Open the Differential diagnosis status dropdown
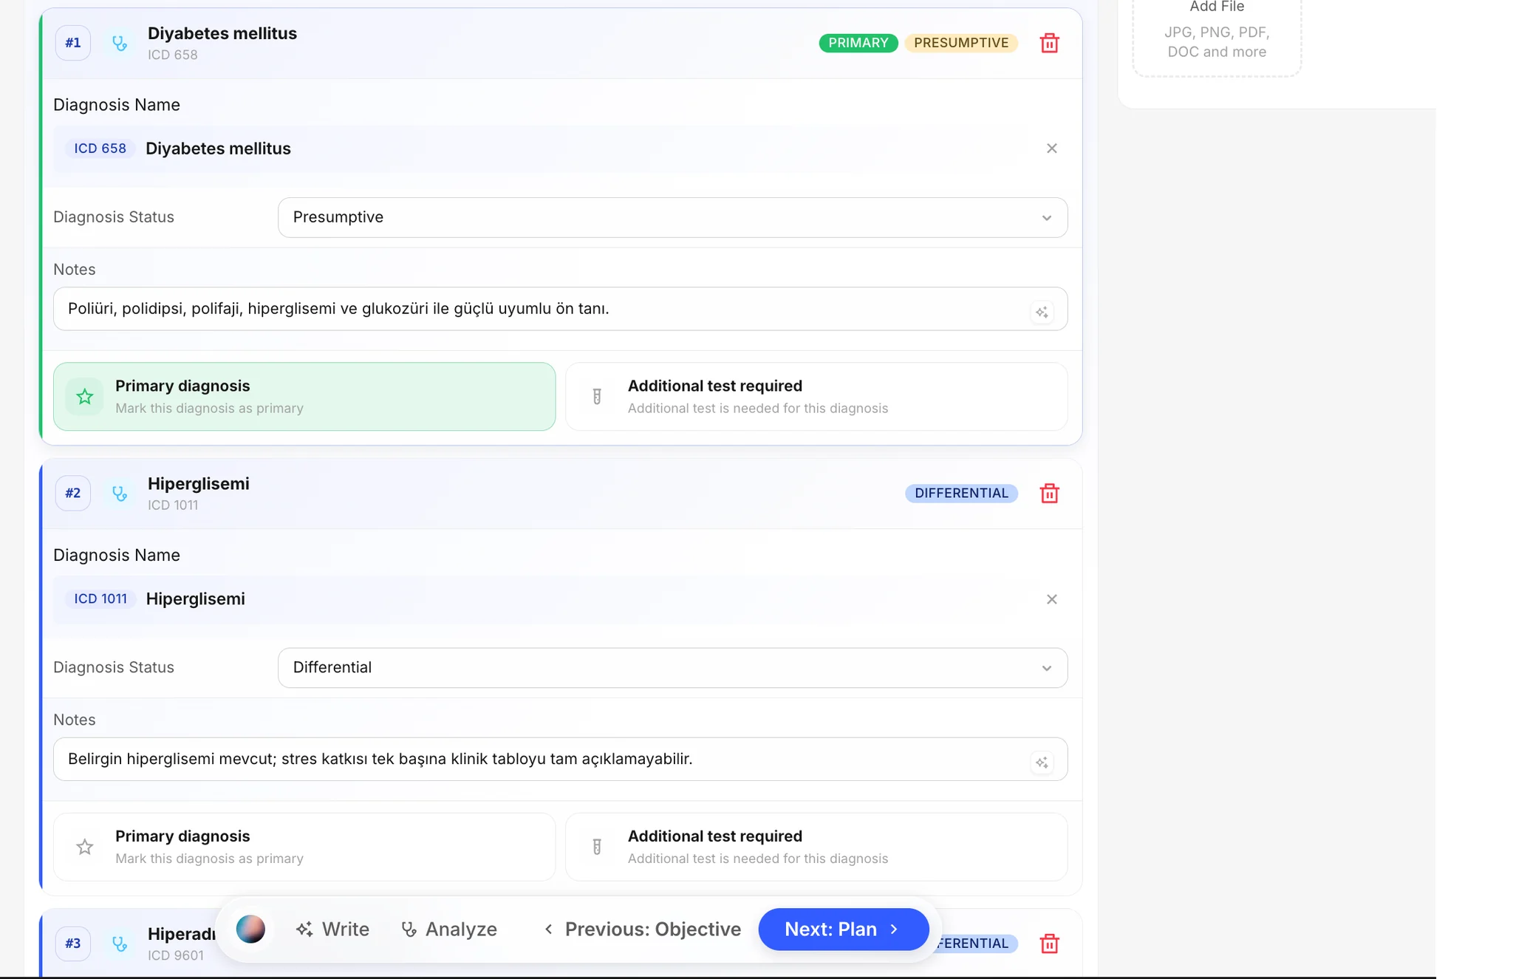 tap(672, 668)
